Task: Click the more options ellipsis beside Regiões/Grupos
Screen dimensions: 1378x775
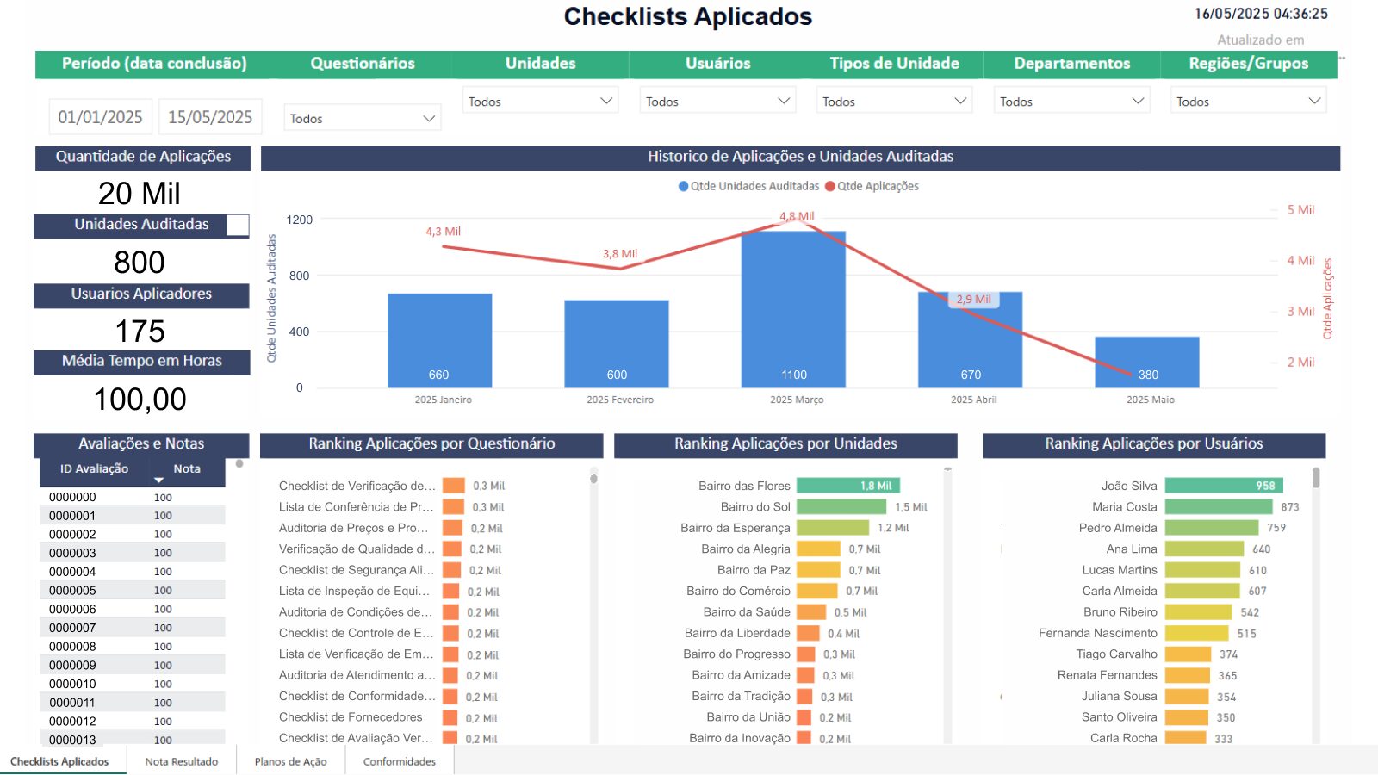Action: click(1342, 59)
